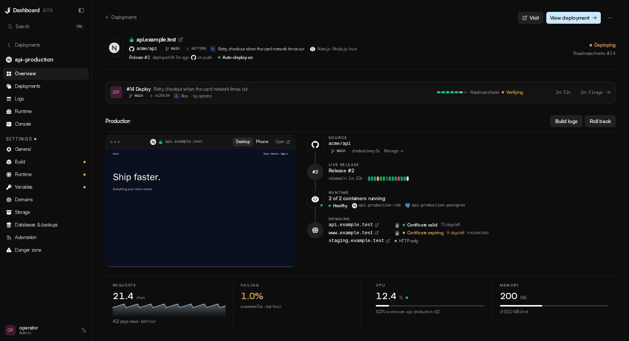Image resolution: width=629 pixels, height=341 pixels.
Task: Open the Runtime item under Settings
Action: (x=46, y=175)
